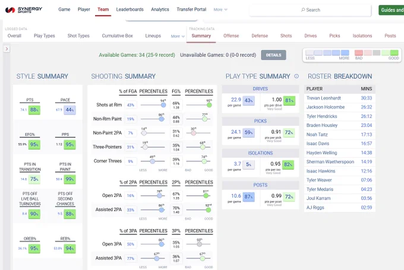Open Isaac Davis player link
The width and height of the screenshot is (404, 270).
point(318,144)
